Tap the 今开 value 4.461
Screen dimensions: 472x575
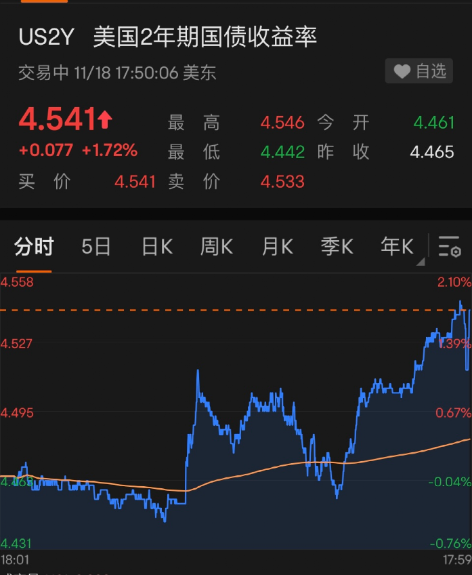coord(434,123)
